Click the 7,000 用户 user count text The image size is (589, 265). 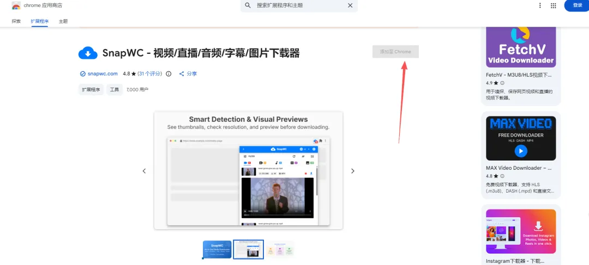[x=137, y=90]
